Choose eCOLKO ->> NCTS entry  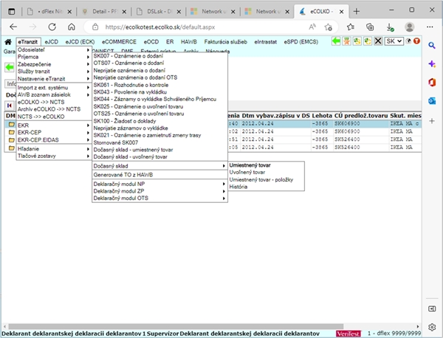click(x=41, y=102)
